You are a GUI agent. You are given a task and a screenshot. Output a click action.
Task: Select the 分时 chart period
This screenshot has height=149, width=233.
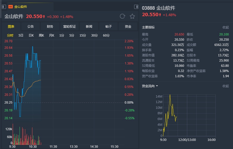point(10,35)
